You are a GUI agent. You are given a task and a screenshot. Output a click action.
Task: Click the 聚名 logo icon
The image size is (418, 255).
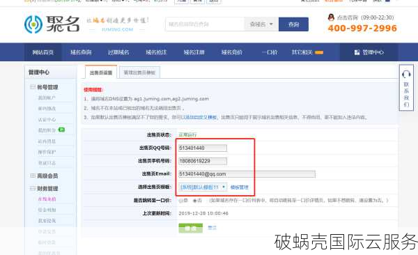point(33,24)
